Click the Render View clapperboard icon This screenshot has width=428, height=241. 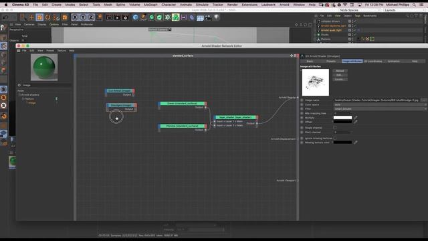pyautogui.click(x=109, y=17)
